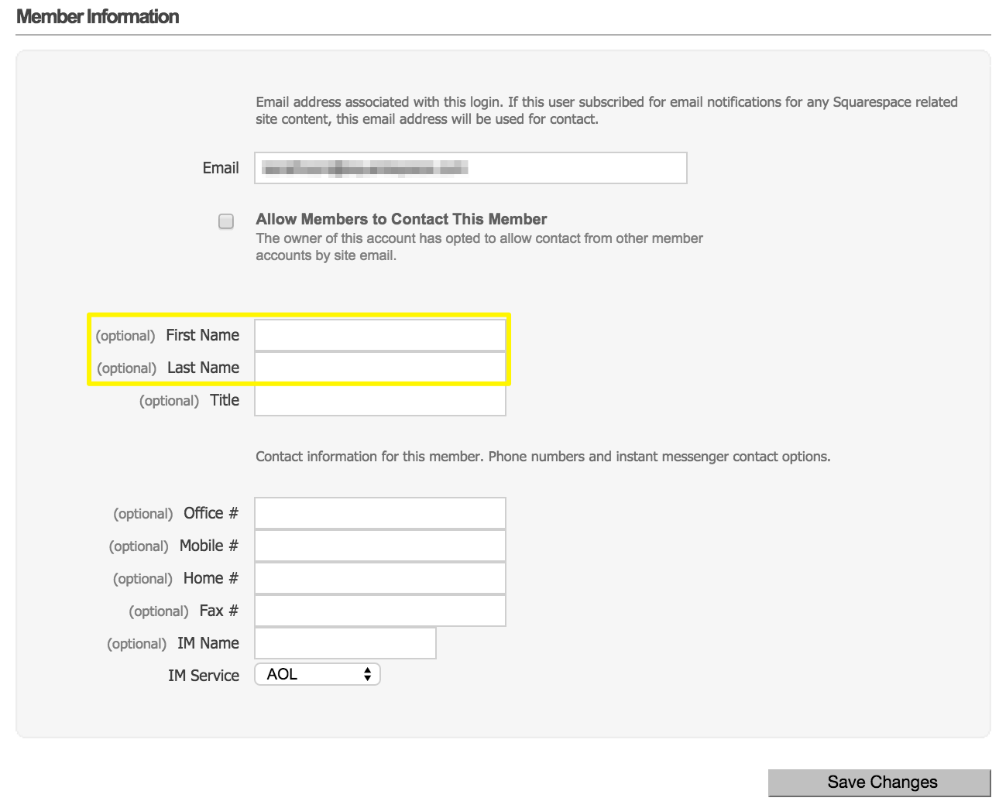999x808 pixels.
Task: Click the First Name label text
Action: click(202, 335)
